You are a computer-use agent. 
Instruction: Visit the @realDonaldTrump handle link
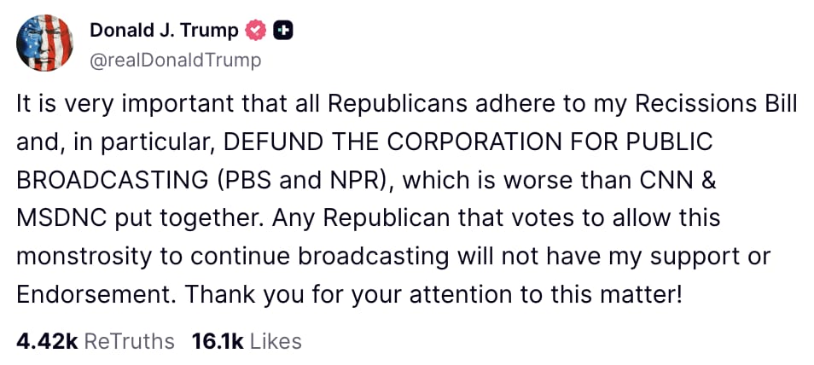pyautogui.click(x=176, y=61)
